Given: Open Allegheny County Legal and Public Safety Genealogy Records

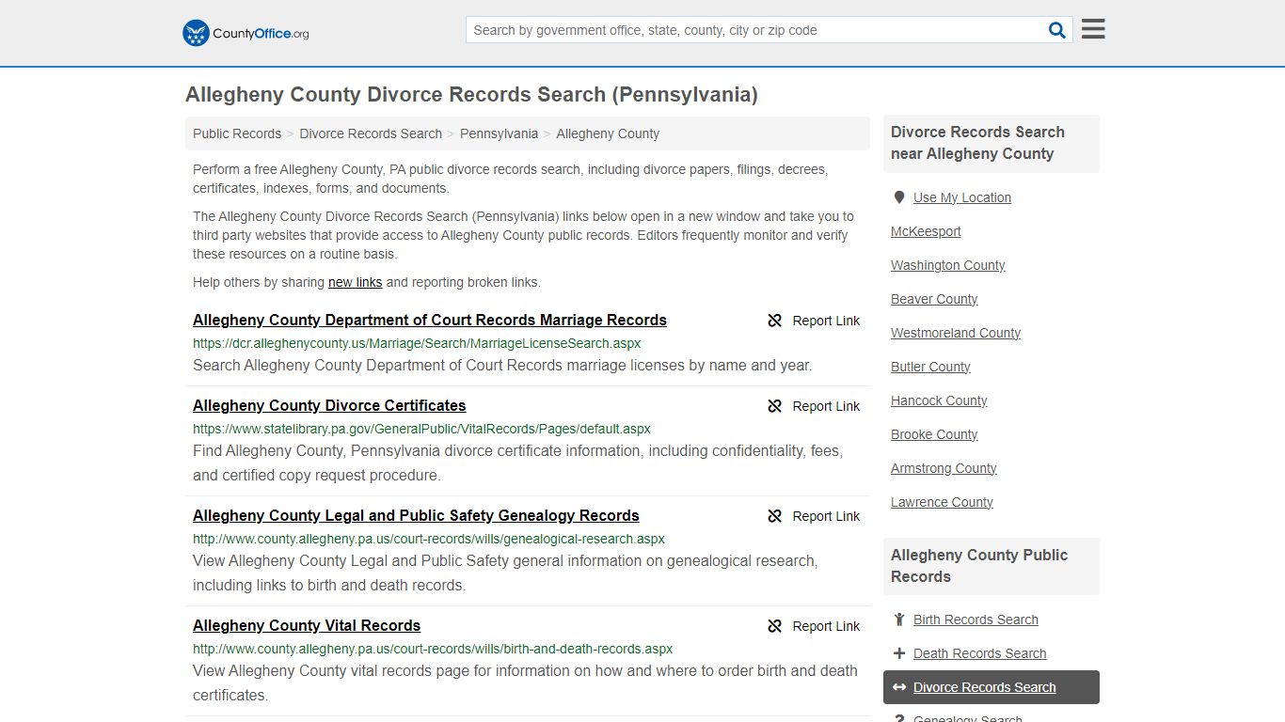Looking at the screenshot, I should click(416, 515).
